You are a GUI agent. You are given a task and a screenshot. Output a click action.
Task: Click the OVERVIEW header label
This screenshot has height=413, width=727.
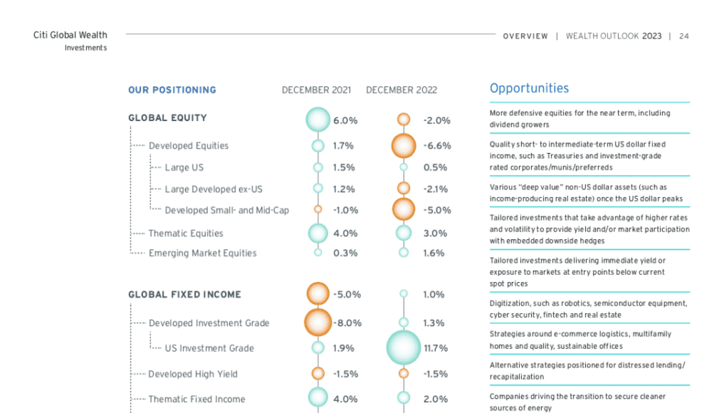tap(525, 36)
